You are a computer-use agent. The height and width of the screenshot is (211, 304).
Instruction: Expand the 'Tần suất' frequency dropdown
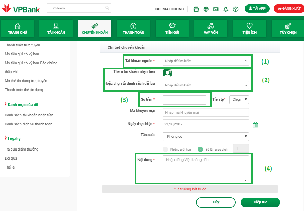click(206, 136)
